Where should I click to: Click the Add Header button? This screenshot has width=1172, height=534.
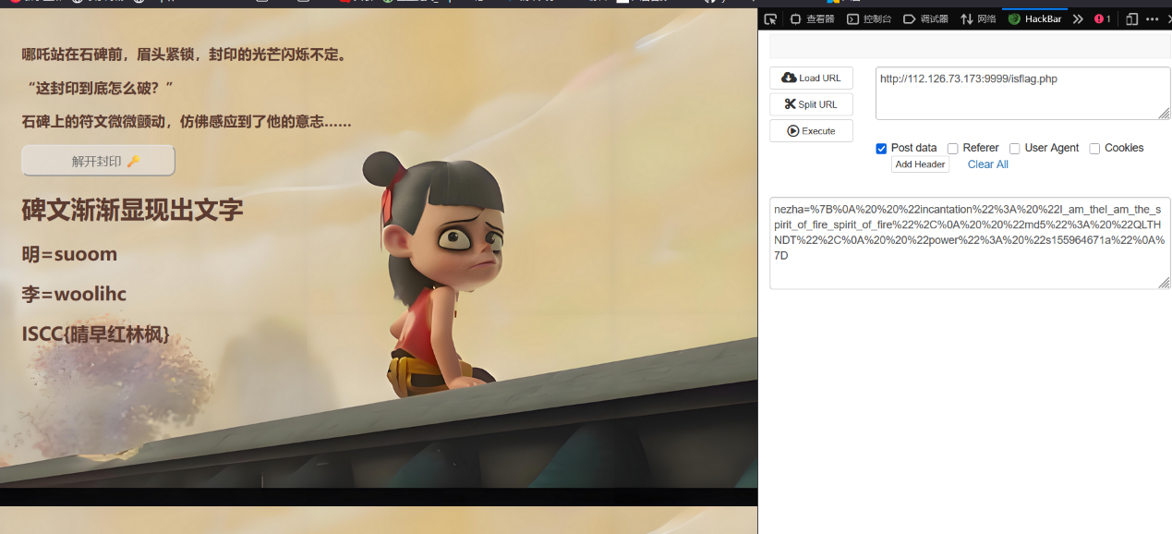pos(920,164)
